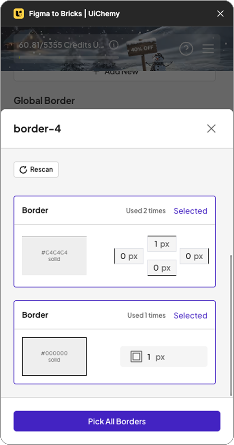Image resolution: width=234 pixels, height=445 pixels.
Task: Collapse the Global Border section
Action: point(44,100)
